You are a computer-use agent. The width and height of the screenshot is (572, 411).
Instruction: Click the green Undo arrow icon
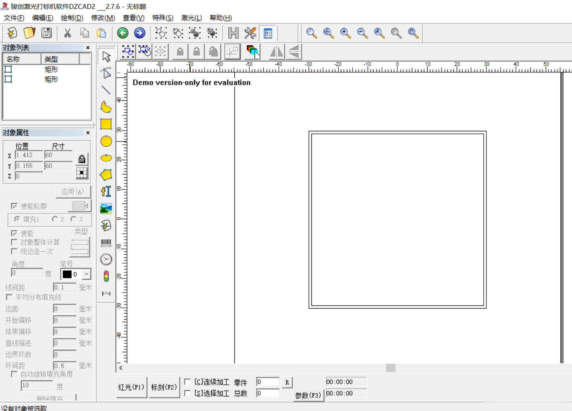(123, 33)
